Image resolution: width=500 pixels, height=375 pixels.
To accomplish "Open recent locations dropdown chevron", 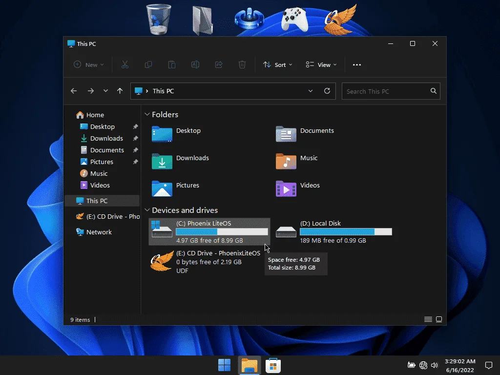I will point(105,91).
